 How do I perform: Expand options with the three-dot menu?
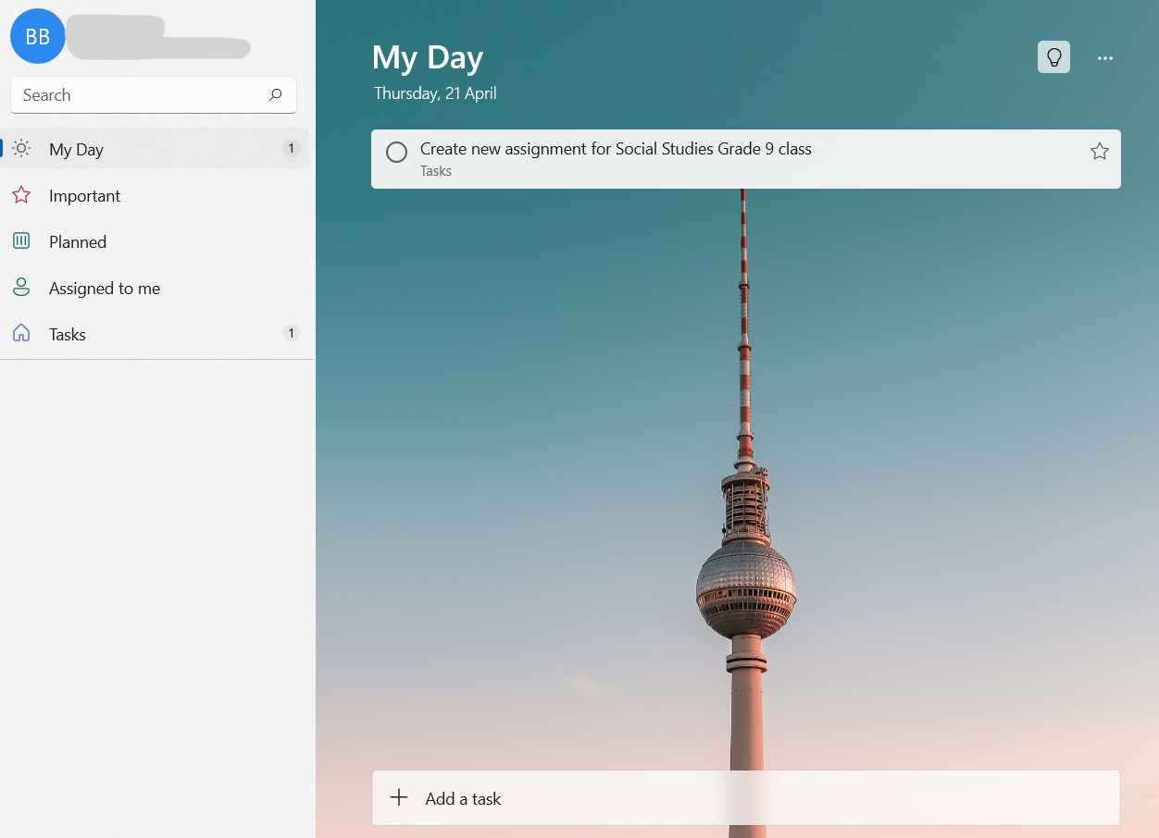click(1105, 57)
